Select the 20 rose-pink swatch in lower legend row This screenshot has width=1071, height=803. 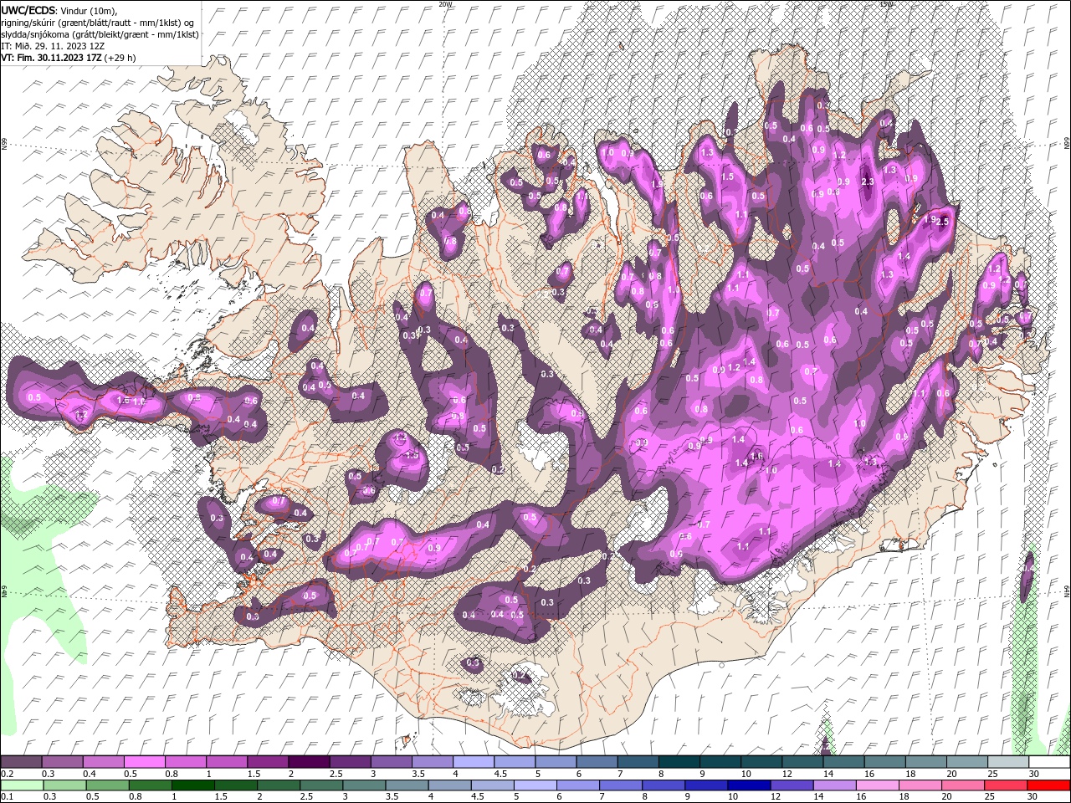(964, 785)
